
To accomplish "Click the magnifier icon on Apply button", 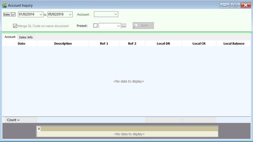I will [136, 26].
